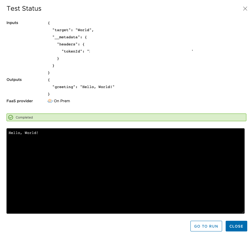Click the On Prem provider text

(62, 101)
